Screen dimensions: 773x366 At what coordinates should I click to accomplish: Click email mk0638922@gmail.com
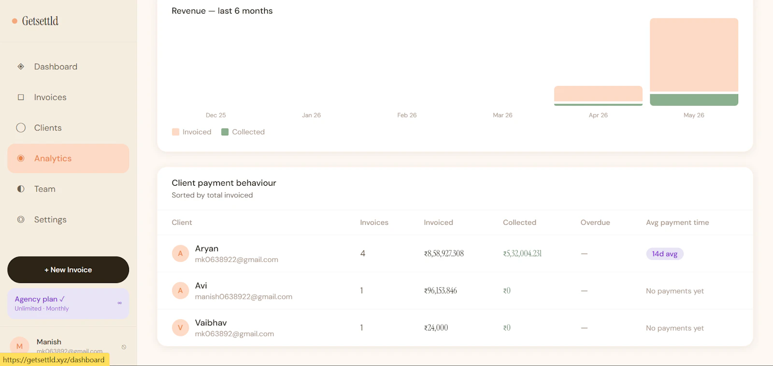tap(236, 260)
